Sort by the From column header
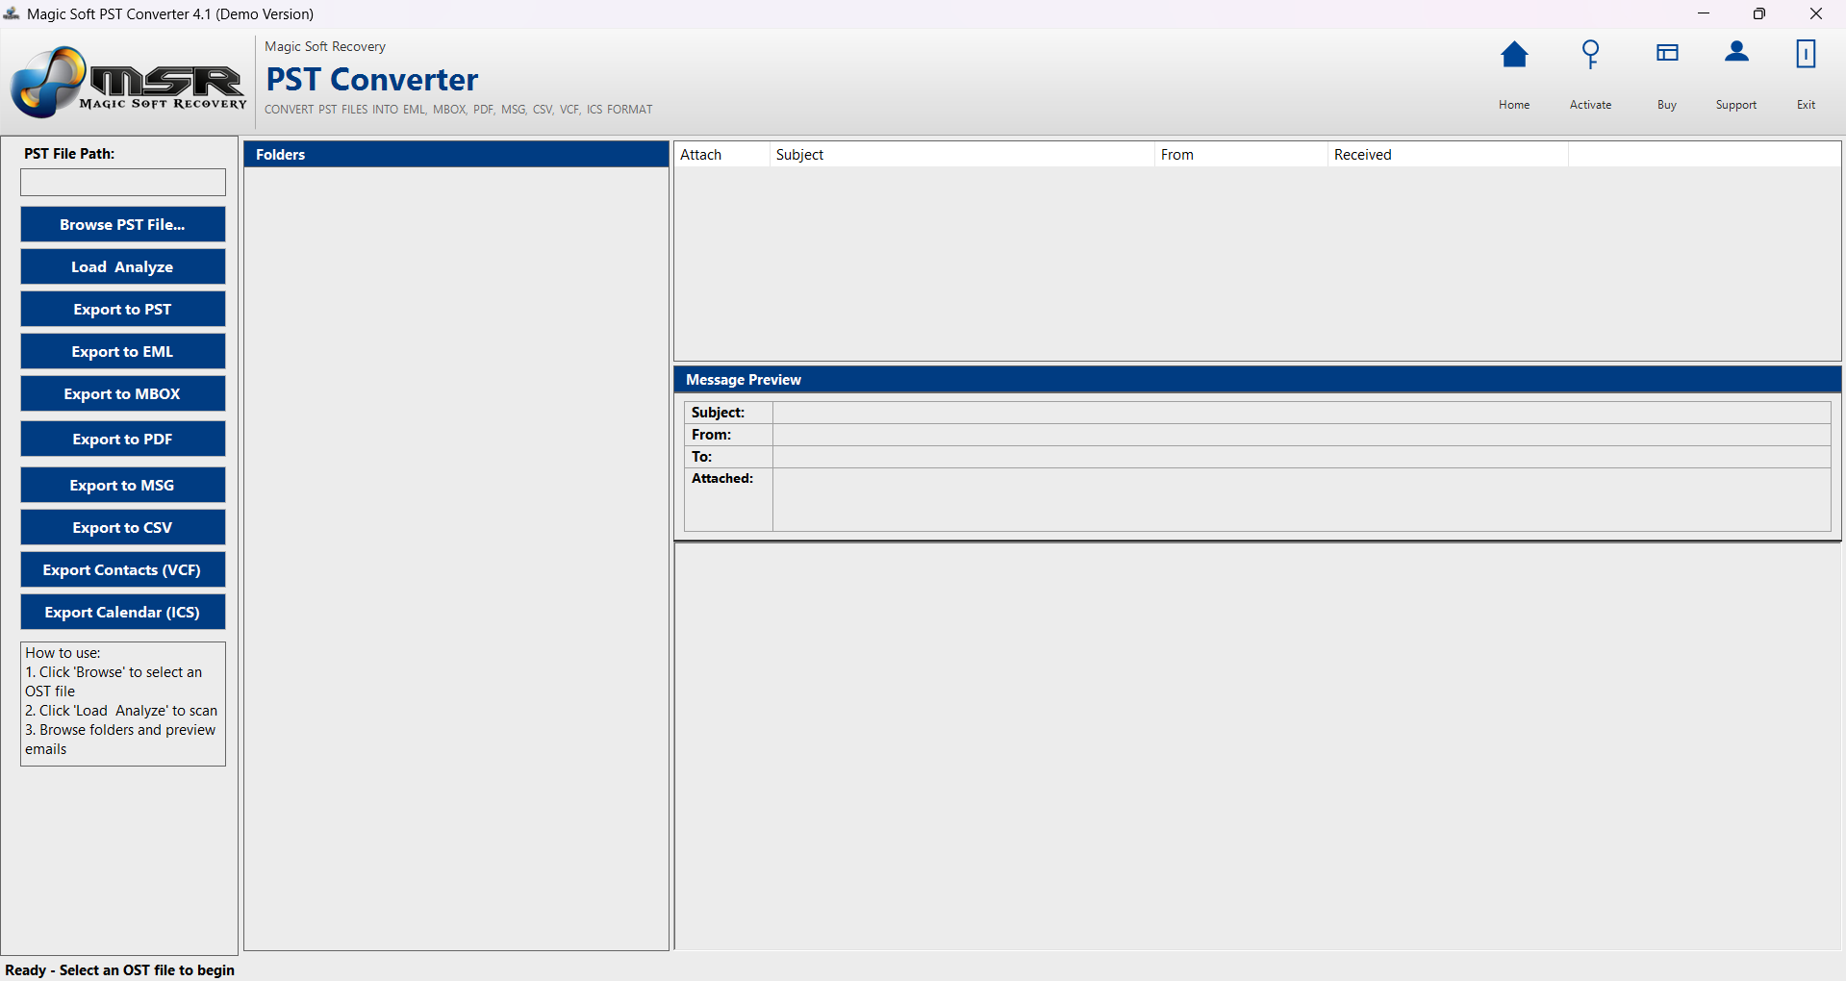1846x981 pixels. click(1241, 155)
